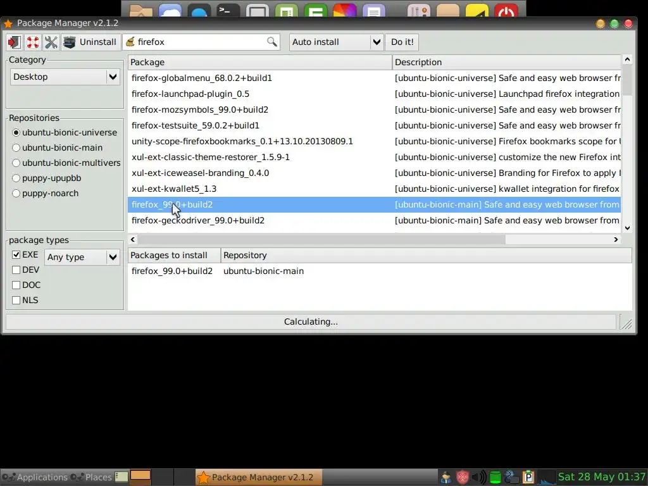Switch to the orange desktop pager
The width and height of the screenshot is (648, 486).
coord(140,475)
